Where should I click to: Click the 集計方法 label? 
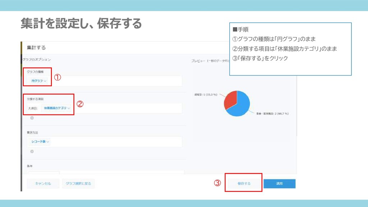point(32,133)
